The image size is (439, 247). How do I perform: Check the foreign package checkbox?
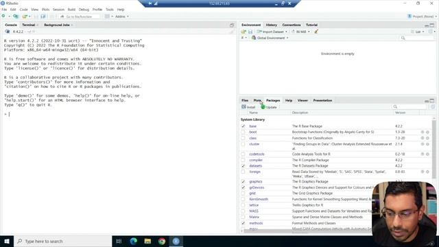[x=243, y=172]
